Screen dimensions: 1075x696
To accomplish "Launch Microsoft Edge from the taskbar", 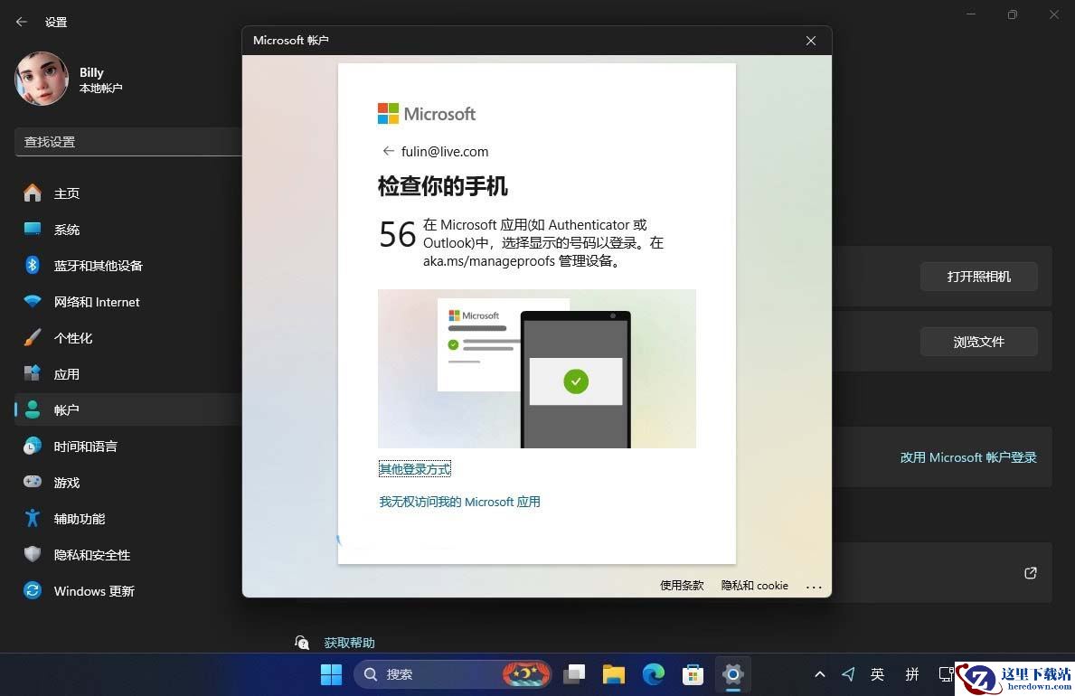I will pyautogui.click(x=654, y=674).
